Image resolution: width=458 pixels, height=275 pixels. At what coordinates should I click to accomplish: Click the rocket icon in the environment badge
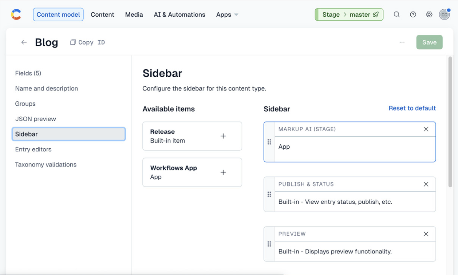click(x=376, y=14)
